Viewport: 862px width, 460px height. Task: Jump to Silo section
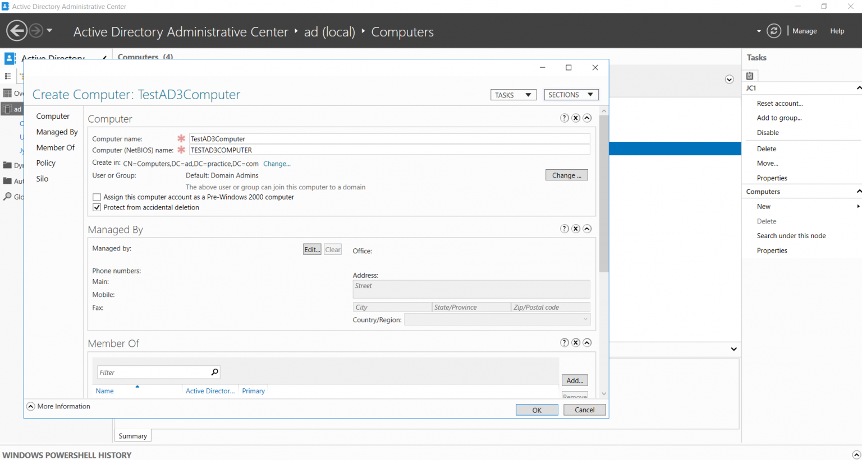pos(42,179)
